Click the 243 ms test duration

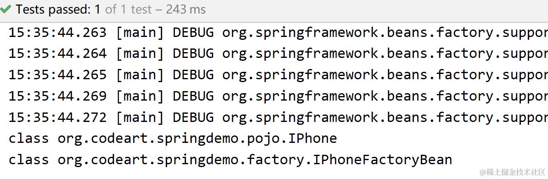186,9
